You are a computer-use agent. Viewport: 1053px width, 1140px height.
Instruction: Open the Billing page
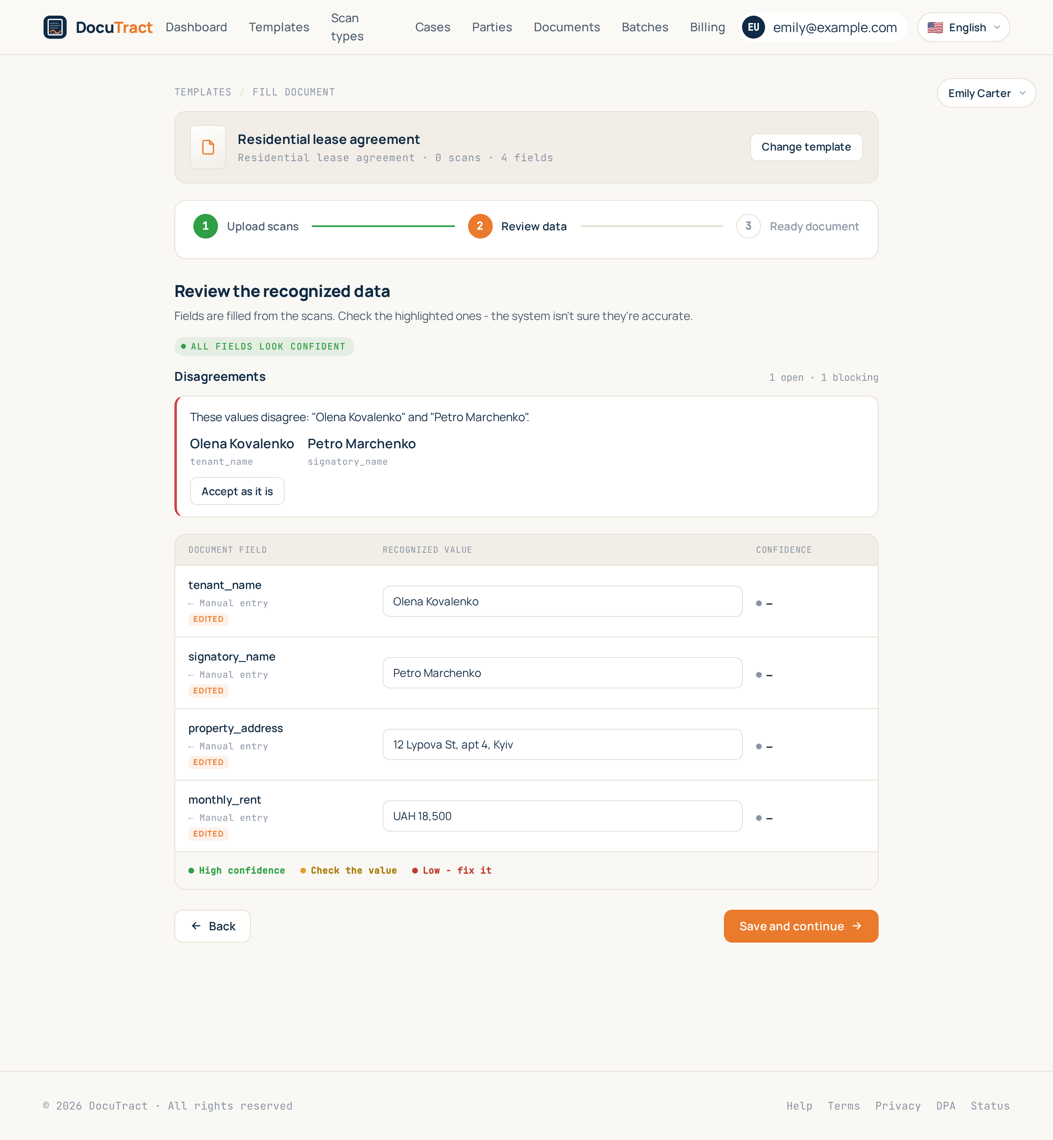708,27
